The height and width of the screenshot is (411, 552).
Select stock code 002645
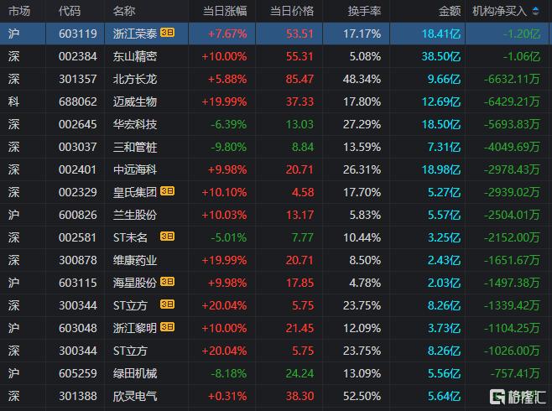click(x=78, y=124)
